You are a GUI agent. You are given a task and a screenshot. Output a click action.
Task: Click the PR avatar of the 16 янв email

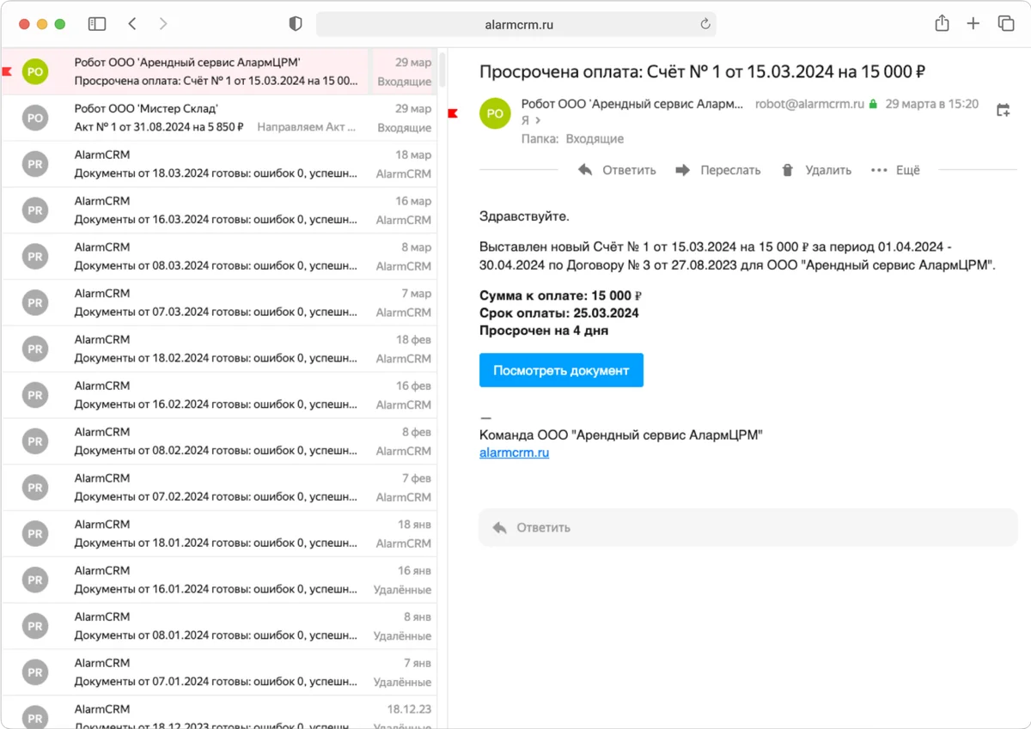(x=35, y=580)
